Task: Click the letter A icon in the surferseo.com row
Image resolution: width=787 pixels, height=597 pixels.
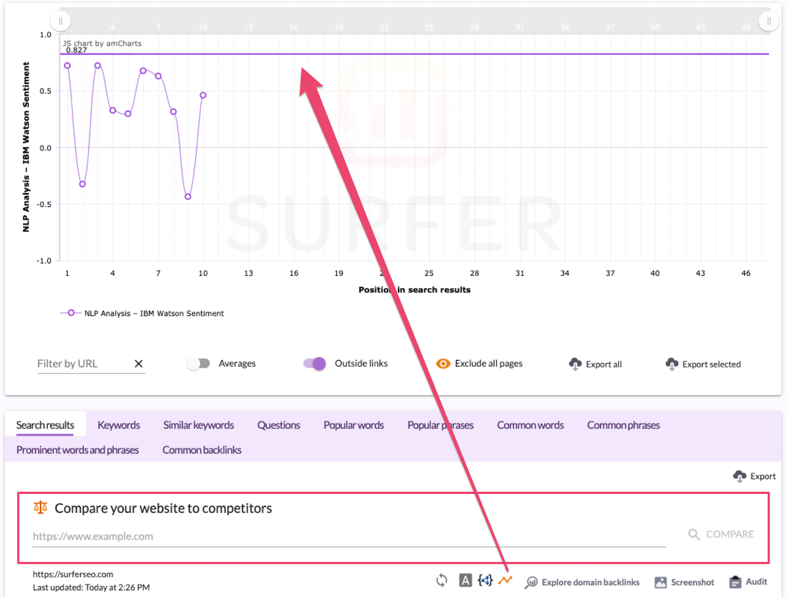Action: coord(465,580)
